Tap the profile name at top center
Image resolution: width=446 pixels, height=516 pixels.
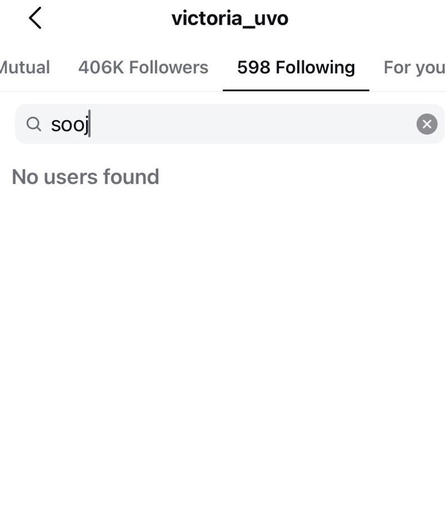point(230,18)
